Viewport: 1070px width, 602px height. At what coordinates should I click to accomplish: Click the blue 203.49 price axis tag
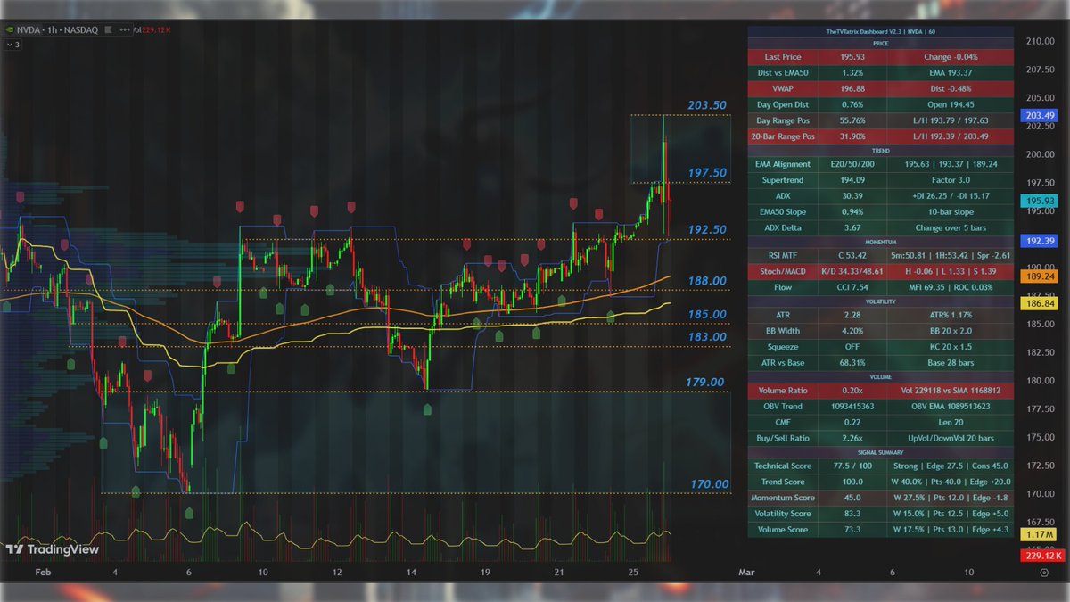[1041, 116]
